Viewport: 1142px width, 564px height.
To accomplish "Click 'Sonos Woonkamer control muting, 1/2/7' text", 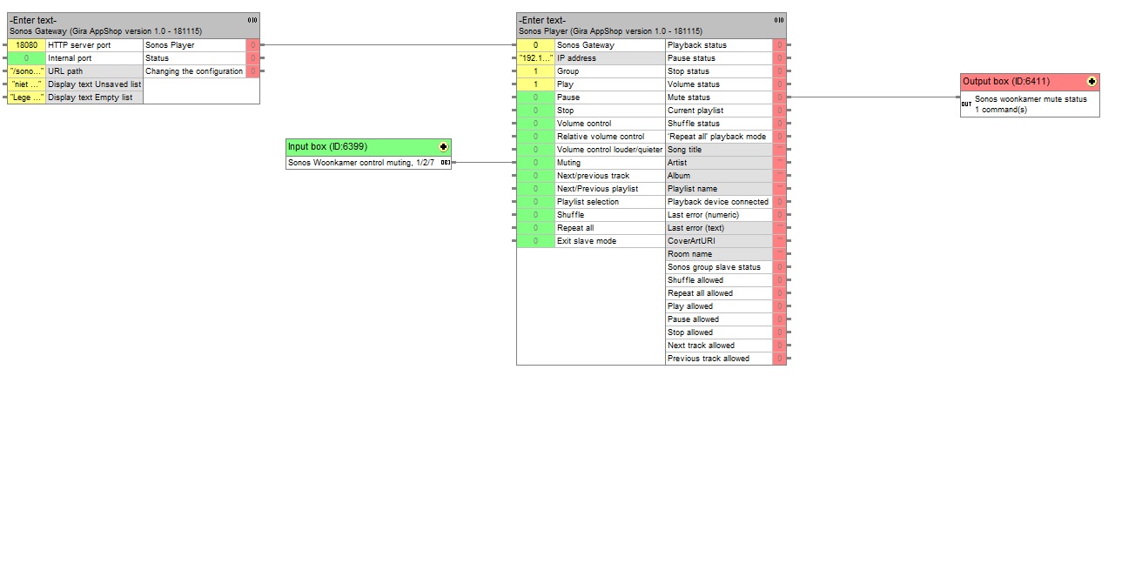I will point(363,163).
